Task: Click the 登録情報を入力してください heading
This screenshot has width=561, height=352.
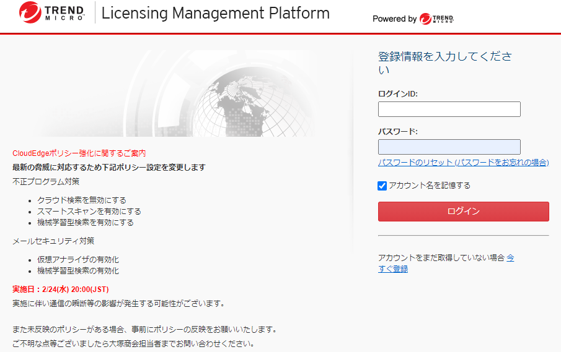Action: [444, 63]
